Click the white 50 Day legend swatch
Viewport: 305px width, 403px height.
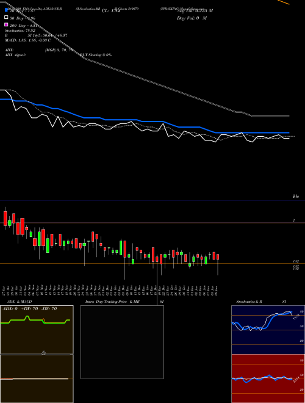click(6, 18)
